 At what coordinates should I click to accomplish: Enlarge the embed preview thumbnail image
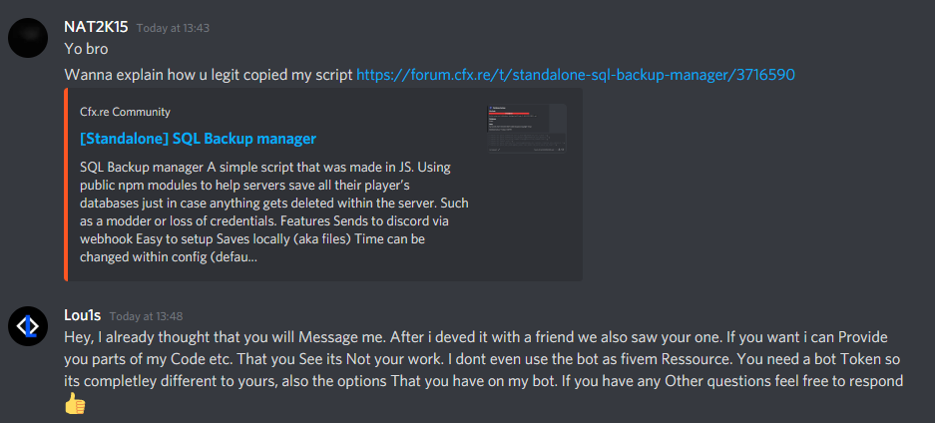(527, 128)
